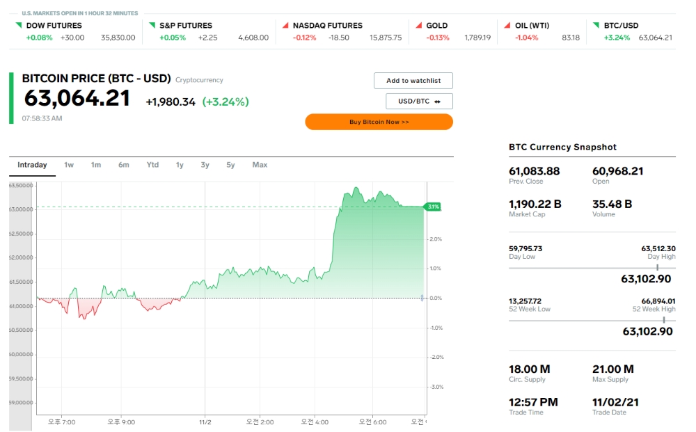
Task: Click the 3.1% green chart price tag
Action: (433, 207)
